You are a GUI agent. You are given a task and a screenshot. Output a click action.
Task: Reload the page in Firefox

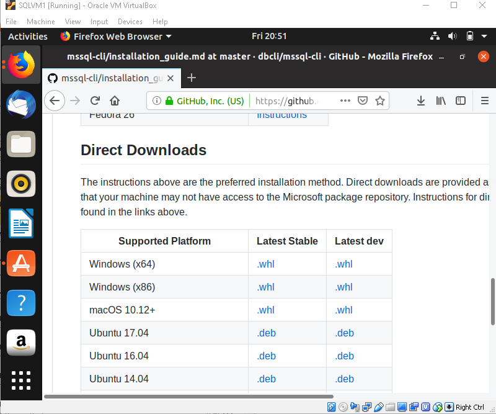click(95, 101)
